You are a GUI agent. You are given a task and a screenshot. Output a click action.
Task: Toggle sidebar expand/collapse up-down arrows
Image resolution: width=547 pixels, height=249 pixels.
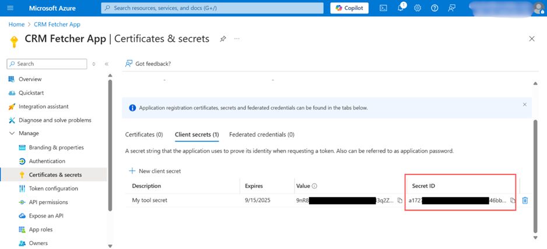tap(93, 64)
